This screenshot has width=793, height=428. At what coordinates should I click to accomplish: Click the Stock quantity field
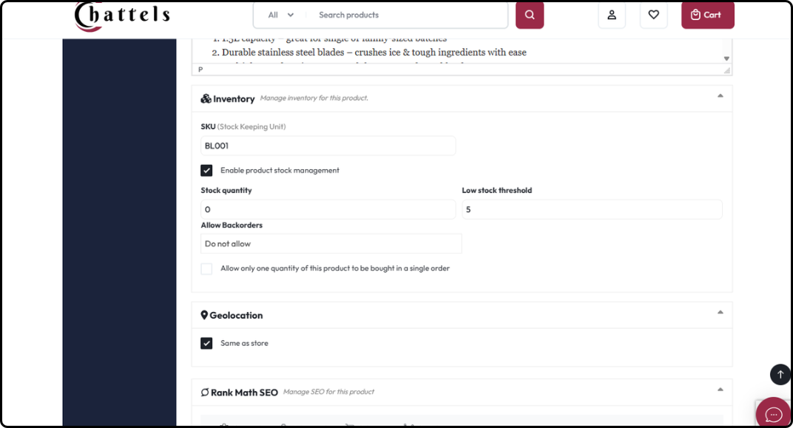coord(328,209)
